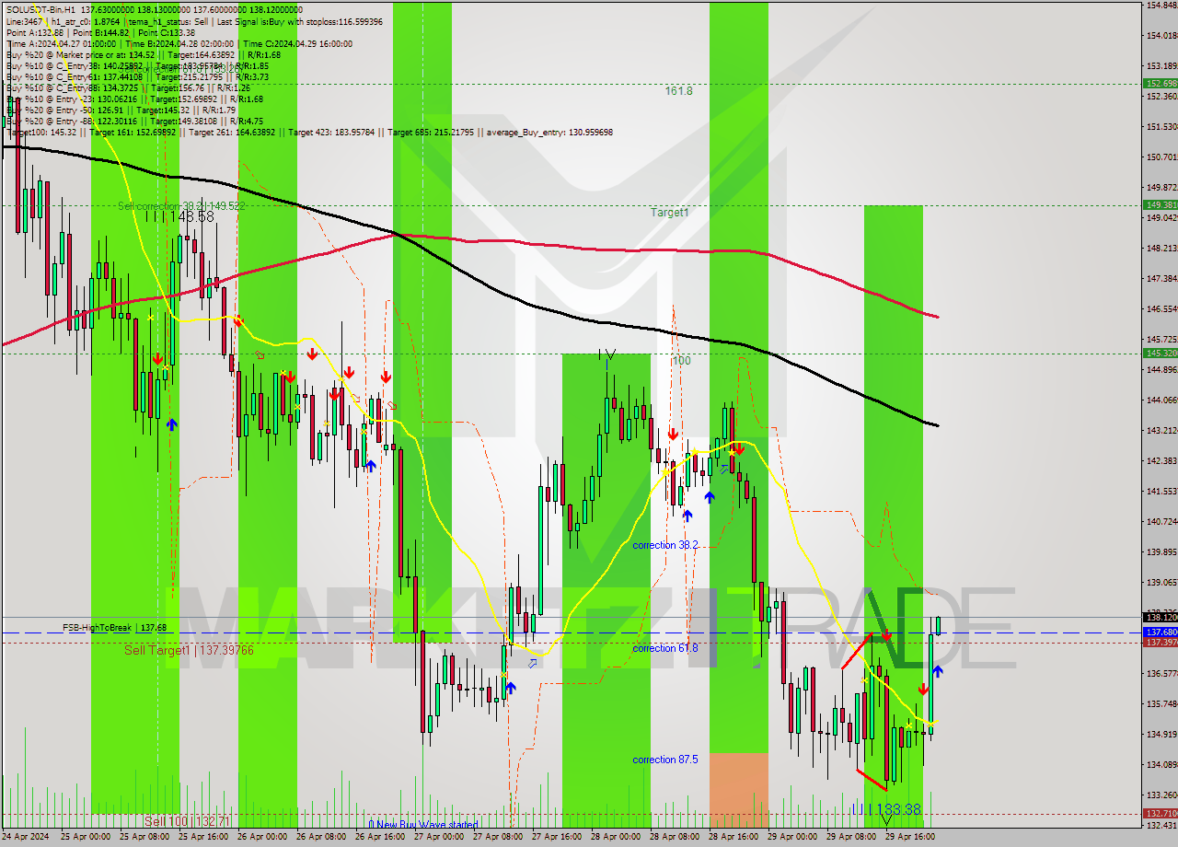The height and width of the screenshot is (847, 1178).
Task: Click the 148.213 price scale value
Action: 1161,248
